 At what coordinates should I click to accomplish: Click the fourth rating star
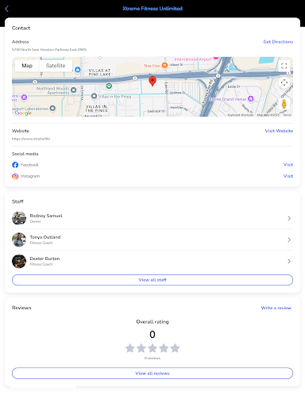click(x=164, y=348)
